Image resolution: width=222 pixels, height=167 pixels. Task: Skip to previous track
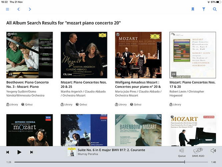click(8, 152)
